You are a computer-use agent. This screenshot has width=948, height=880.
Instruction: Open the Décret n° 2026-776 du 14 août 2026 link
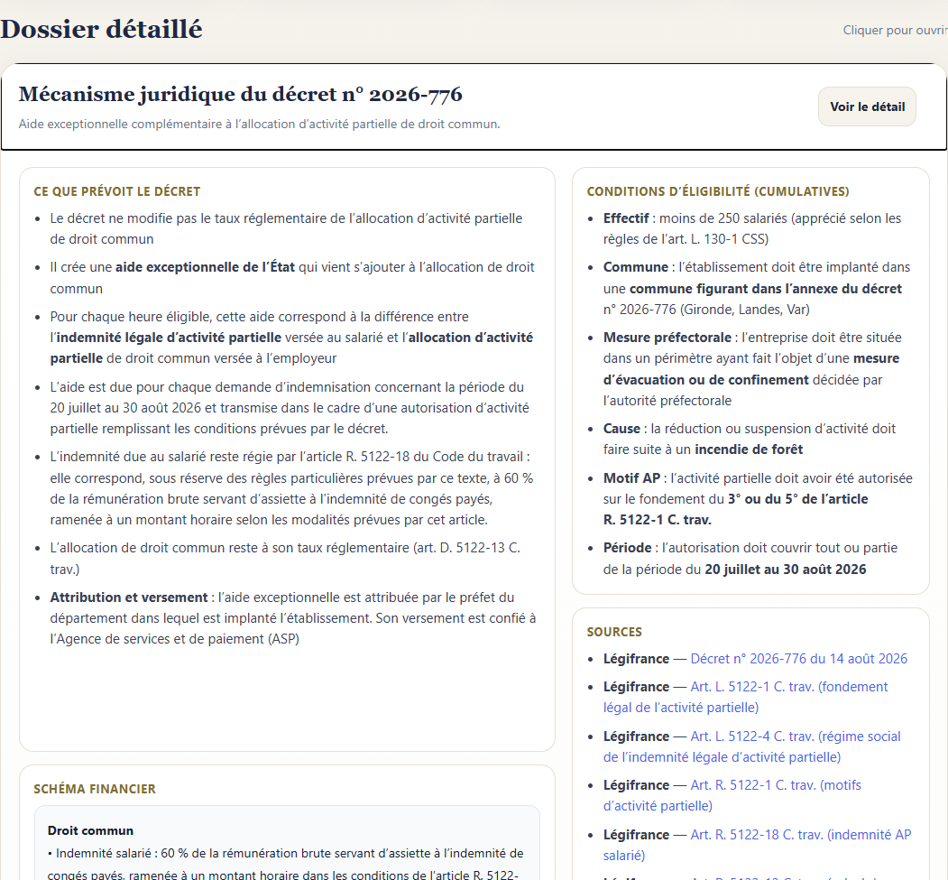pyautogui.click(x=798, y=659)
